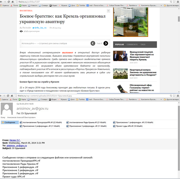180x179 pixels.
Task: Open the ПОЛИТИКА category link
Action: [x=26, y=10]
